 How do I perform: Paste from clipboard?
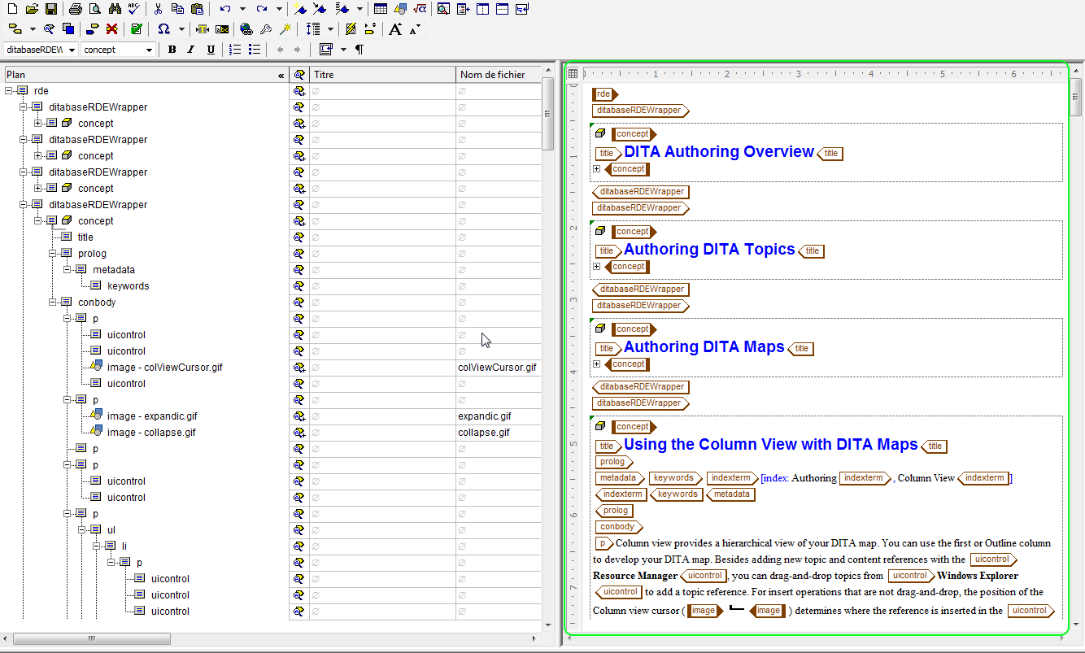(x=197, y=9)
